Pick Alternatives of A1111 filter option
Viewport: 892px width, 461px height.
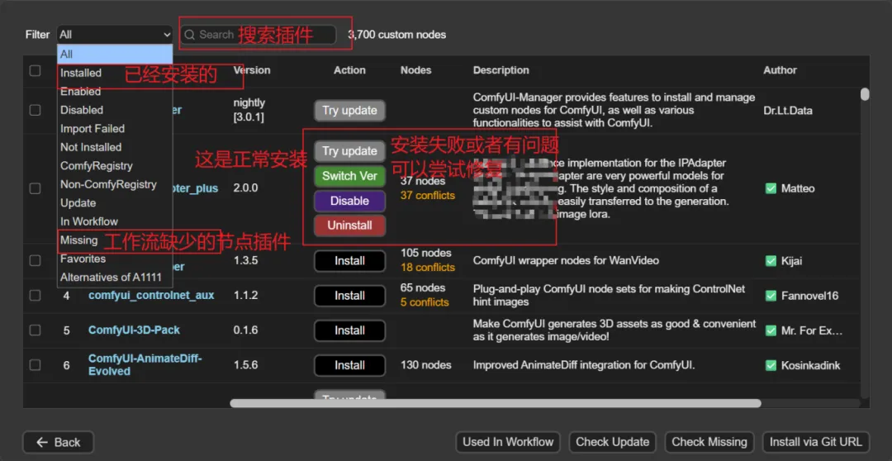click(114, 277)
